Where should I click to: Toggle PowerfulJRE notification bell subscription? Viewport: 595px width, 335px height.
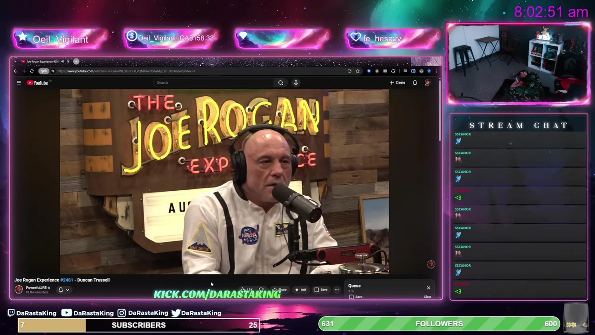60,290
